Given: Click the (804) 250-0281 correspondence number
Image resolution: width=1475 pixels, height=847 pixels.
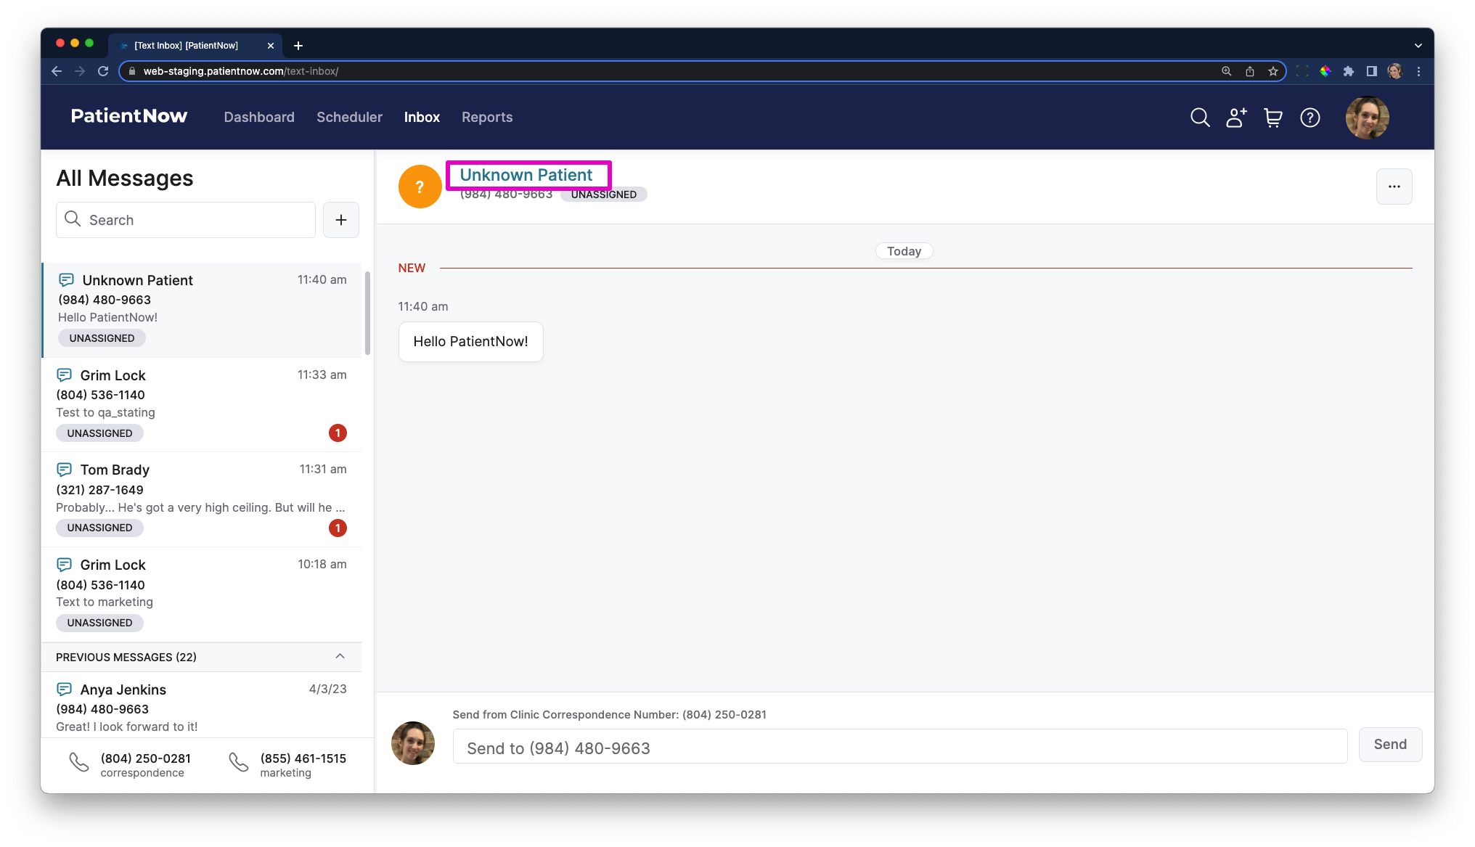Looking at the screenshot, I should (x=145, y=758).
